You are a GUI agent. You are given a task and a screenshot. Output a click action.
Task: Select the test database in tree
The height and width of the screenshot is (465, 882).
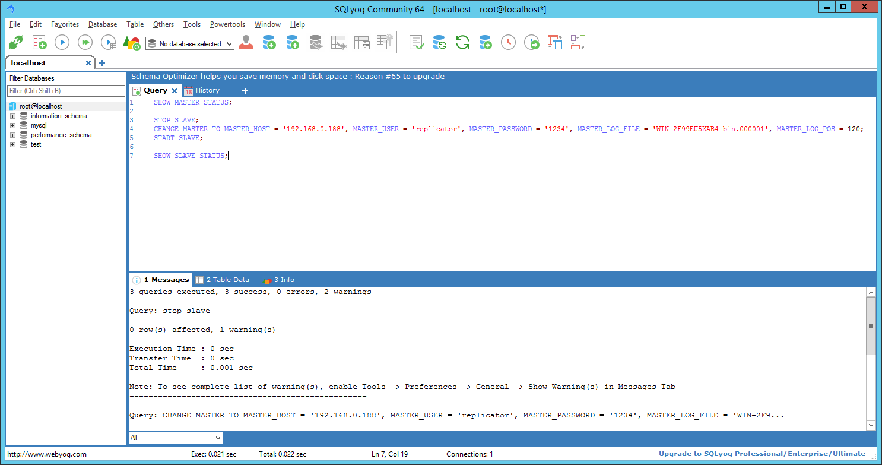(36, 144)
